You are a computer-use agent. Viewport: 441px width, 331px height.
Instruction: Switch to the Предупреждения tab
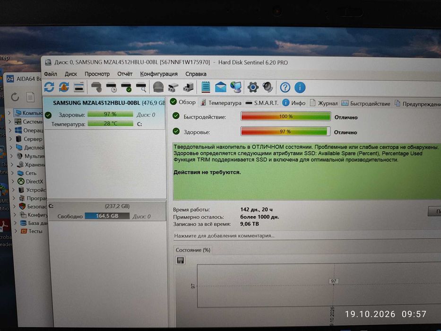[417, 104]
